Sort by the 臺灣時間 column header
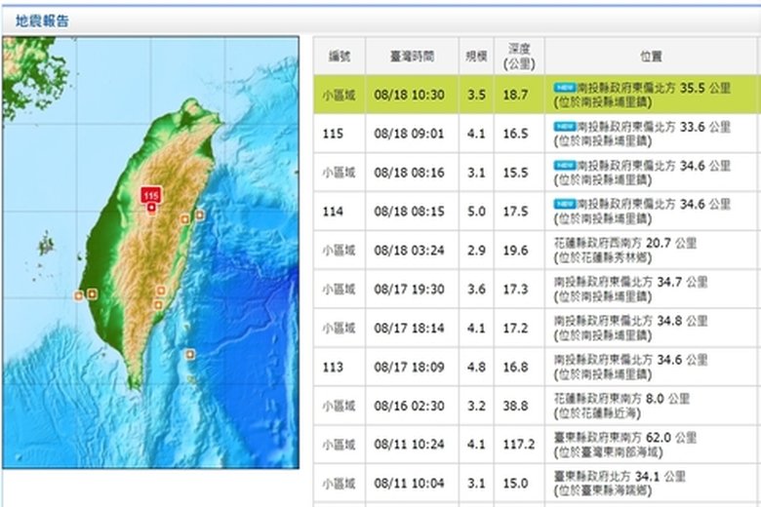 410,56
